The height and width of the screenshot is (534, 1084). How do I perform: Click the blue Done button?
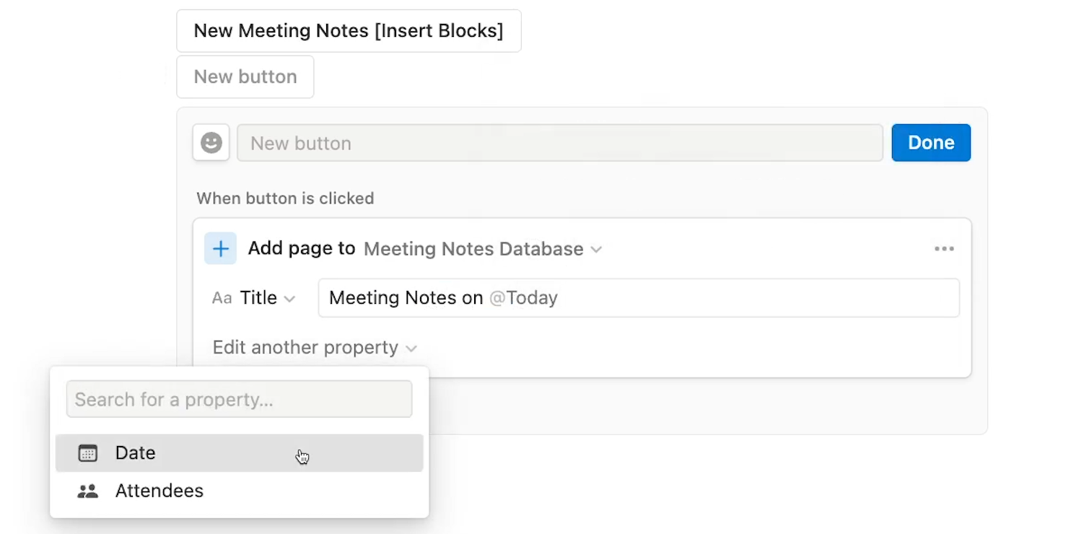coord(931,142)
